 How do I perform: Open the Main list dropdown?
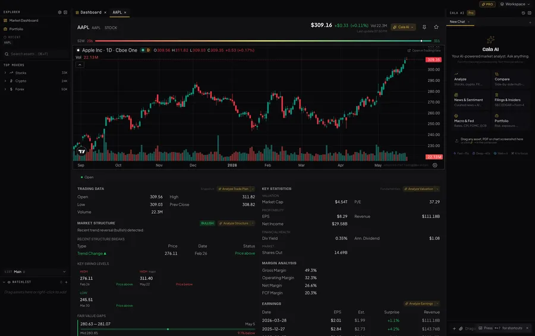click(35, 272)
